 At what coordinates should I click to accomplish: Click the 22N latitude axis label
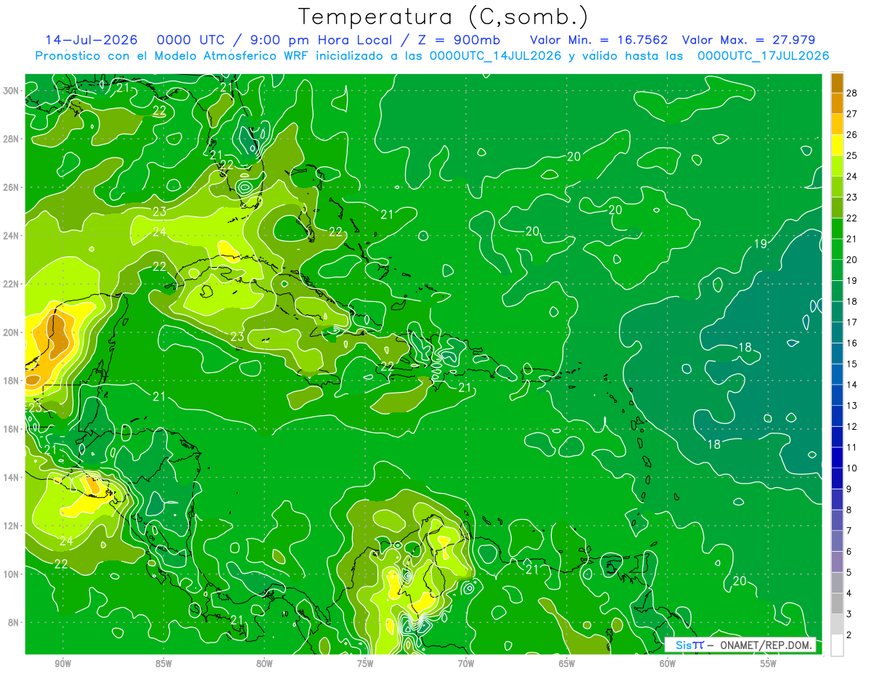click(x=11, y=284)
